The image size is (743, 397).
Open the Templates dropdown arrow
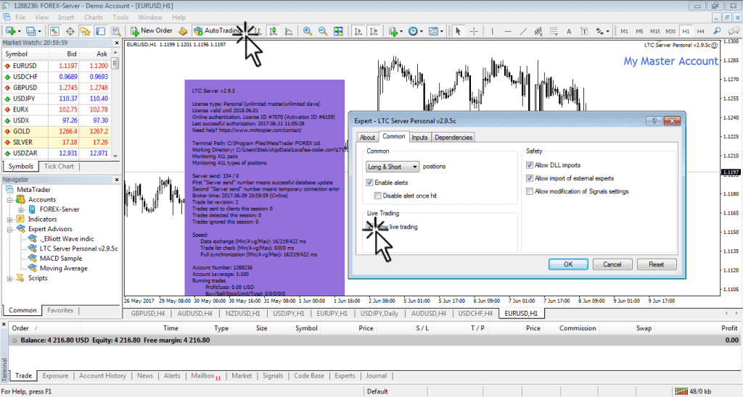pos(442,31)
